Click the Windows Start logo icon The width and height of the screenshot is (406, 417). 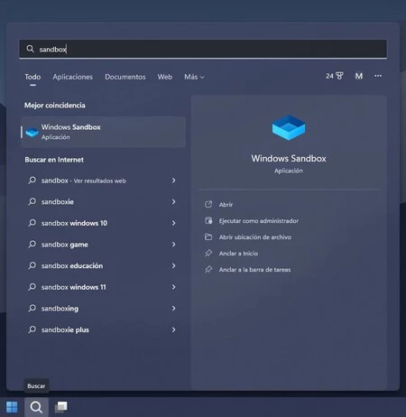pyautogui.click(x=12, y=407)
